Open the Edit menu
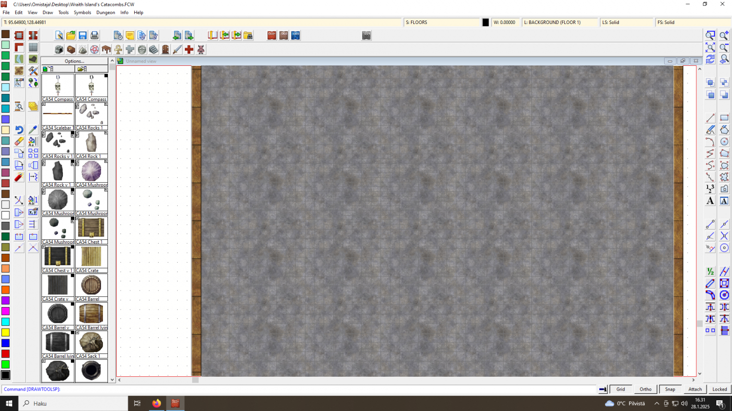 tap(19, 13)
